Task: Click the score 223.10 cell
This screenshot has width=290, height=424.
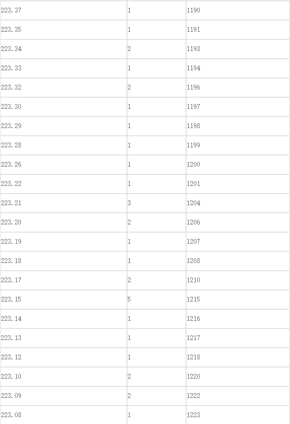Action: [x=64, y=376]
